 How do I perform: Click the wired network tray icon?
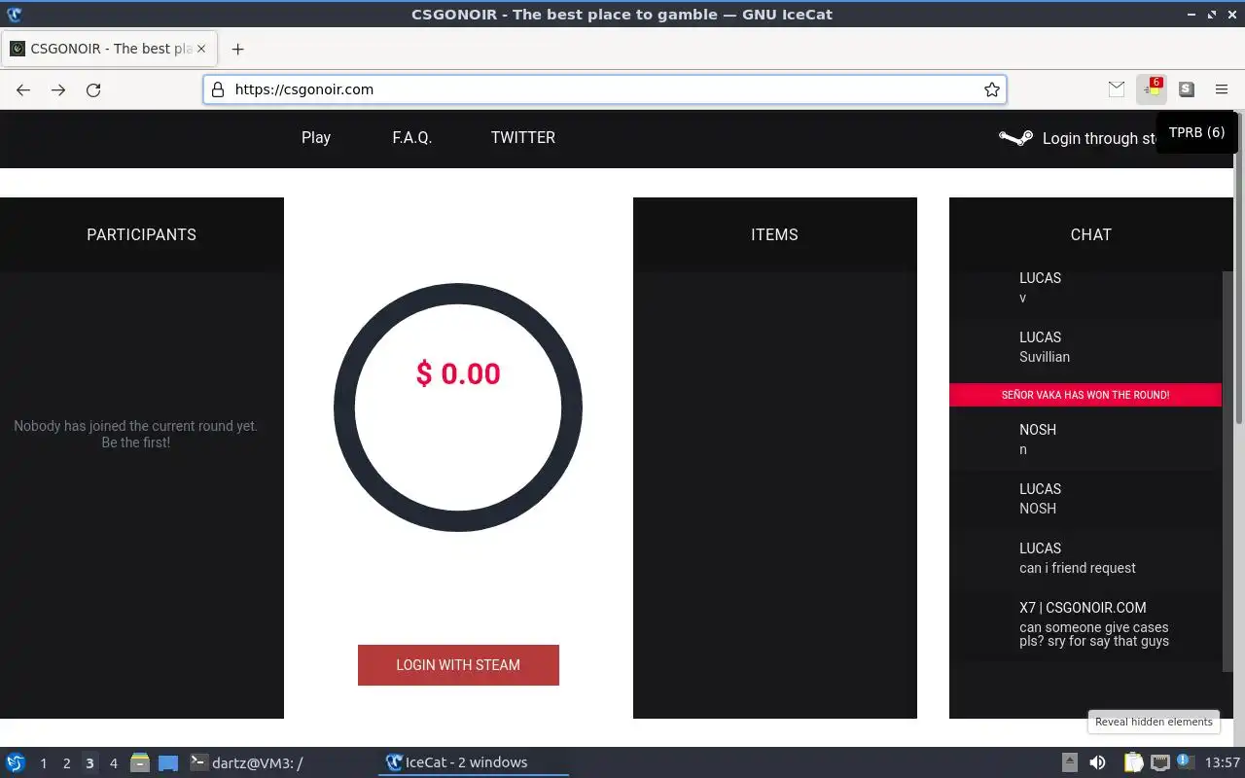click(1159, 762)
